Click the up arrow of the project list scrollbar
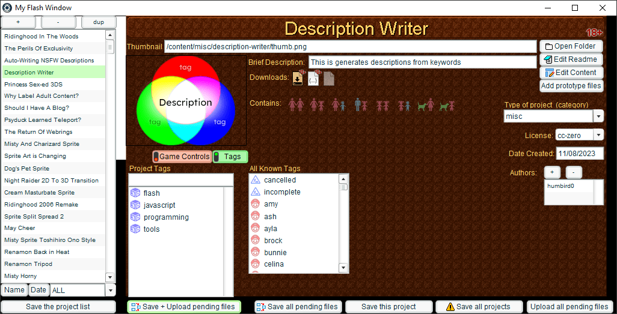 (x=111, y=35)
